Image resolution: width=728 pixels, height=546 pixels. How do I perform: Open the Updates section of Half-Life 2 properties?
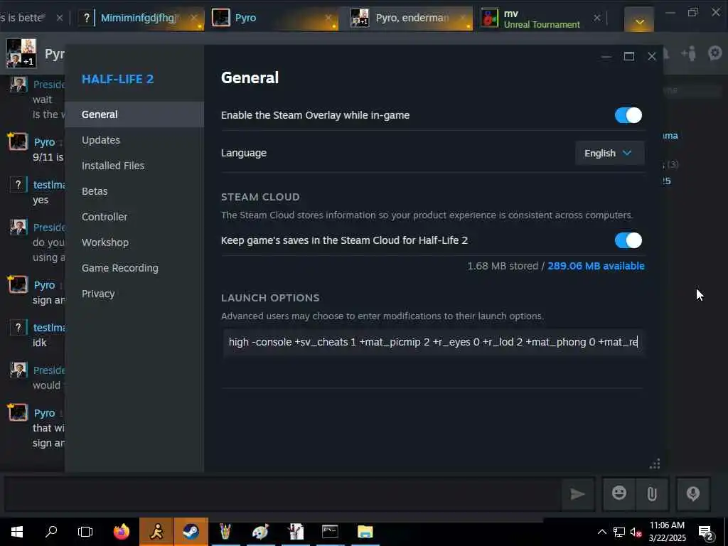[x=101, y=140]
